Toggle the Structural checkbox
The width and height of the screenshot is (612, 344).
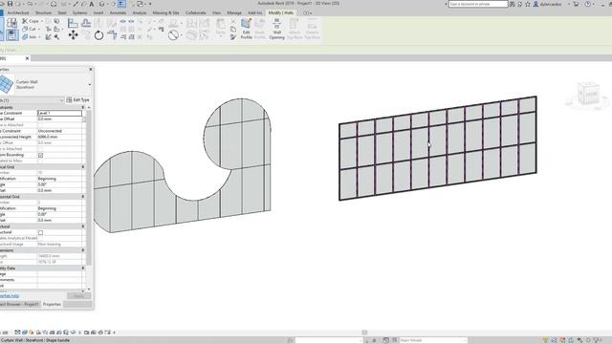coord(40,232)
